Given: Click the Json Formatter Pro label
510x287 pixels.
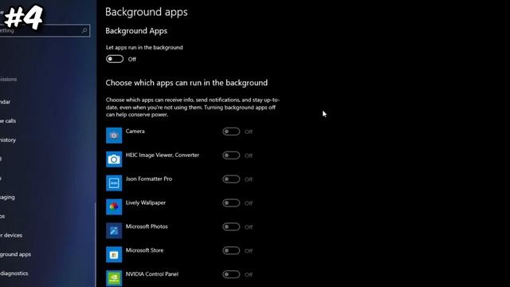Looking at the screenshot, I should [149, 179].
